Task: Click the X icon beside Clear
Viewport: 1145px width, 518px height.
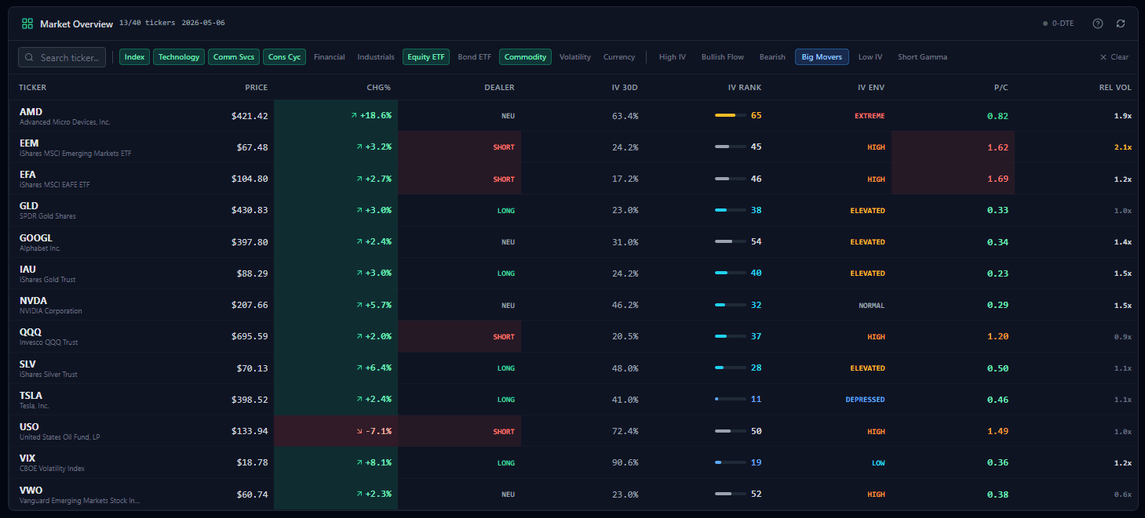Action: tap(1103, 57)
